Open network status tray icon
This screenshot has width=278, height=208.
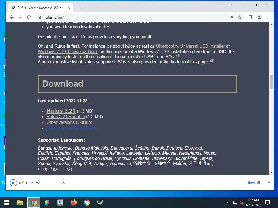[235, 203]
